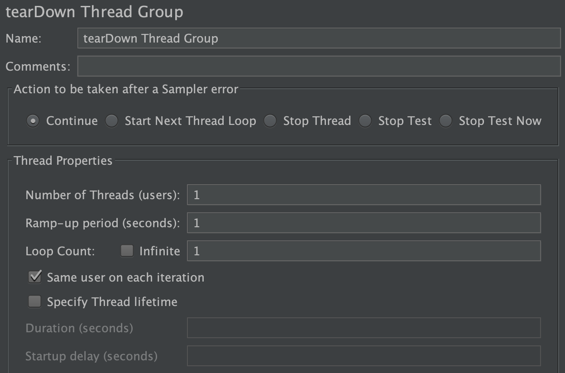565x373 pixels.
Task: Click the tearDown Thread Group title
Action: point(94,12)
